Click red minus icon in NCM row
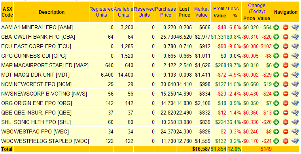The height and width of the screenshot is (154, 301). (x=286, y=84)
